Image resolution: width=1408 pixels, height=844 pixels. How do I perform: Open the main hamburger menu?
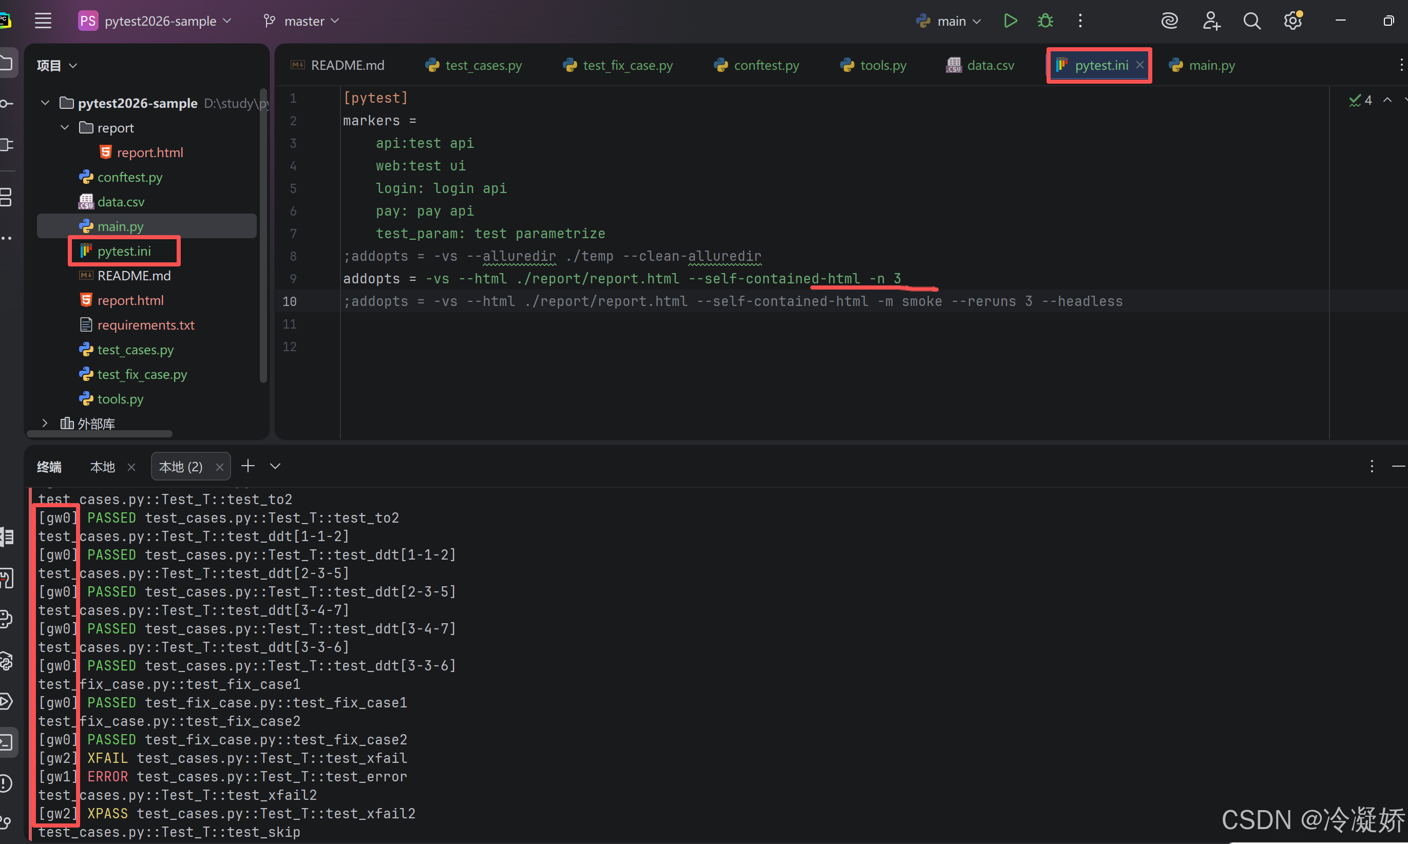tap(43, 21)
